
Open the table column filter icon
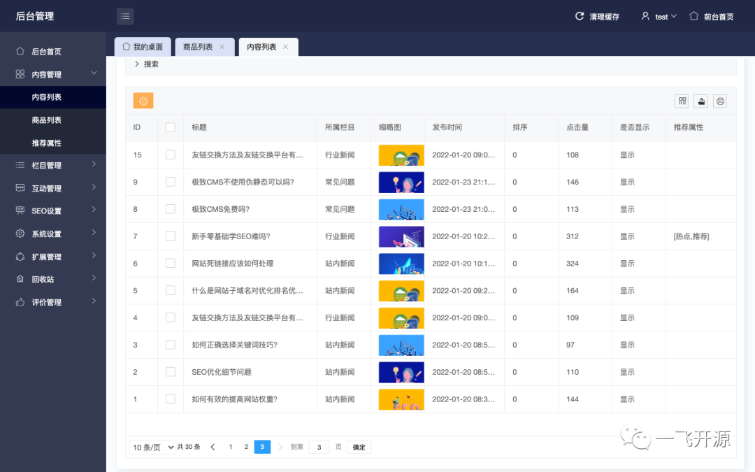pyautogui.click(x=682, y=101)
